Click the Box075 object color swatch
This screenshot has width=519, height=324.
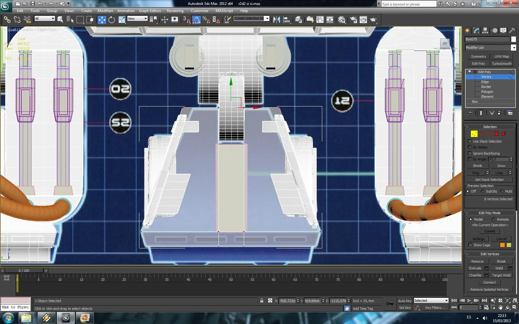513,39
